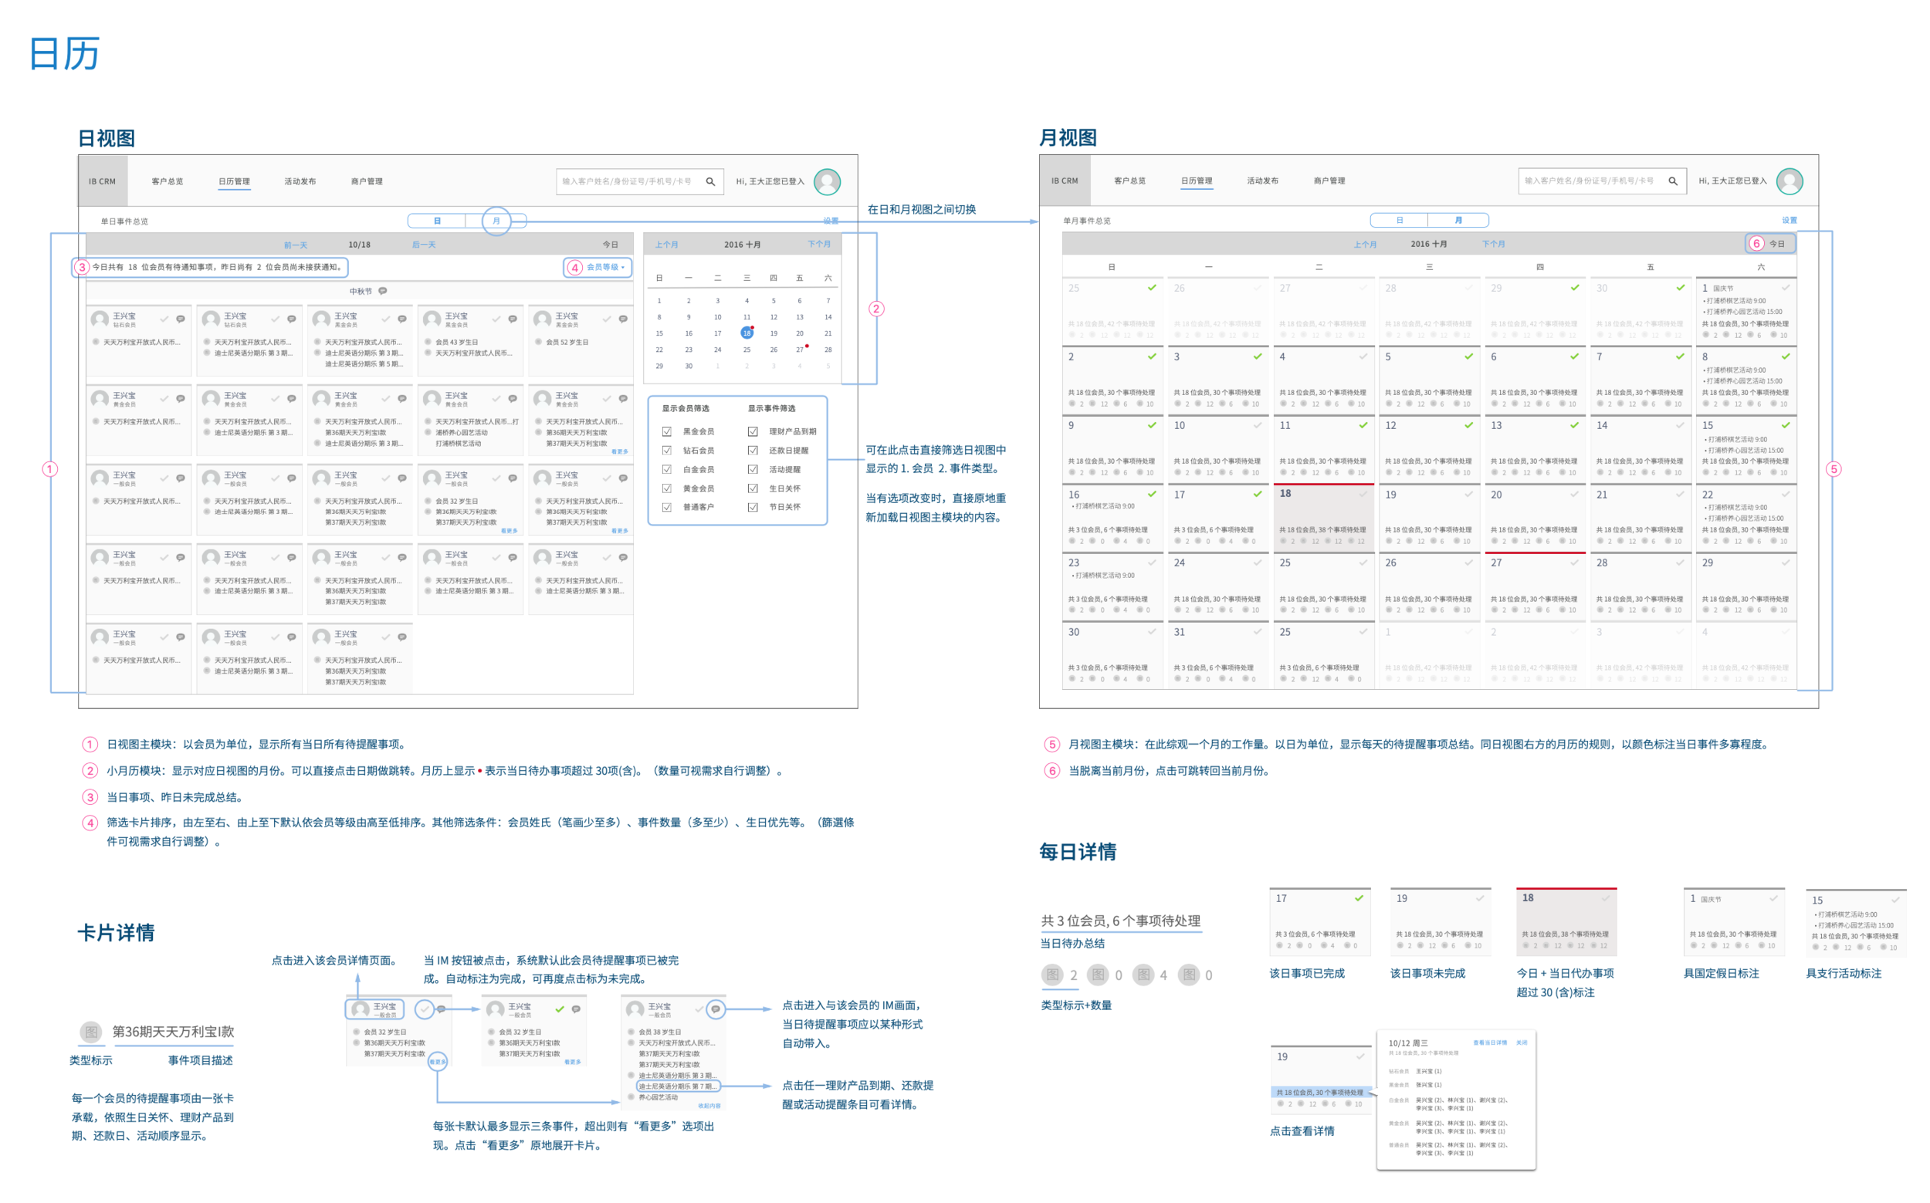Viewport: 1930px width, 1203px height.
Task: Click chat bubble next to 中秋节 label
Action: coord(383,291)
